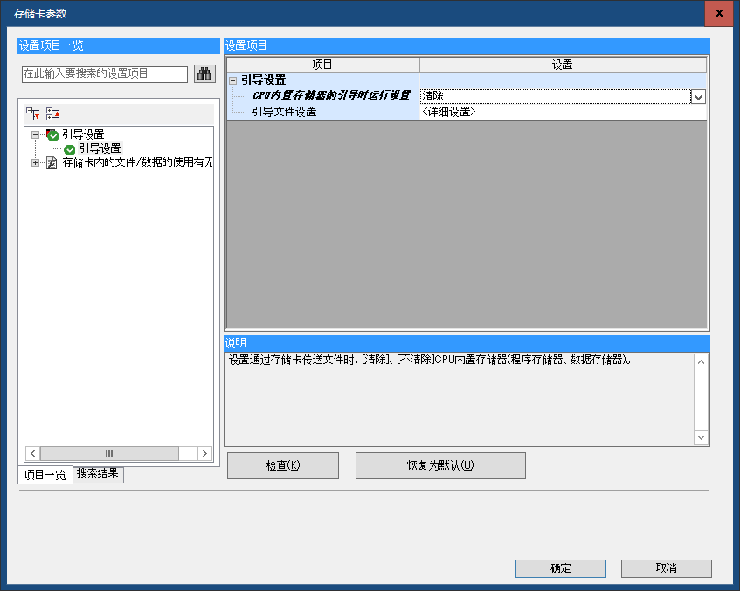Viewport: 740px width, 591px height.
Task: Confirm with the 确定 button
Action: (x=560, y=568)
